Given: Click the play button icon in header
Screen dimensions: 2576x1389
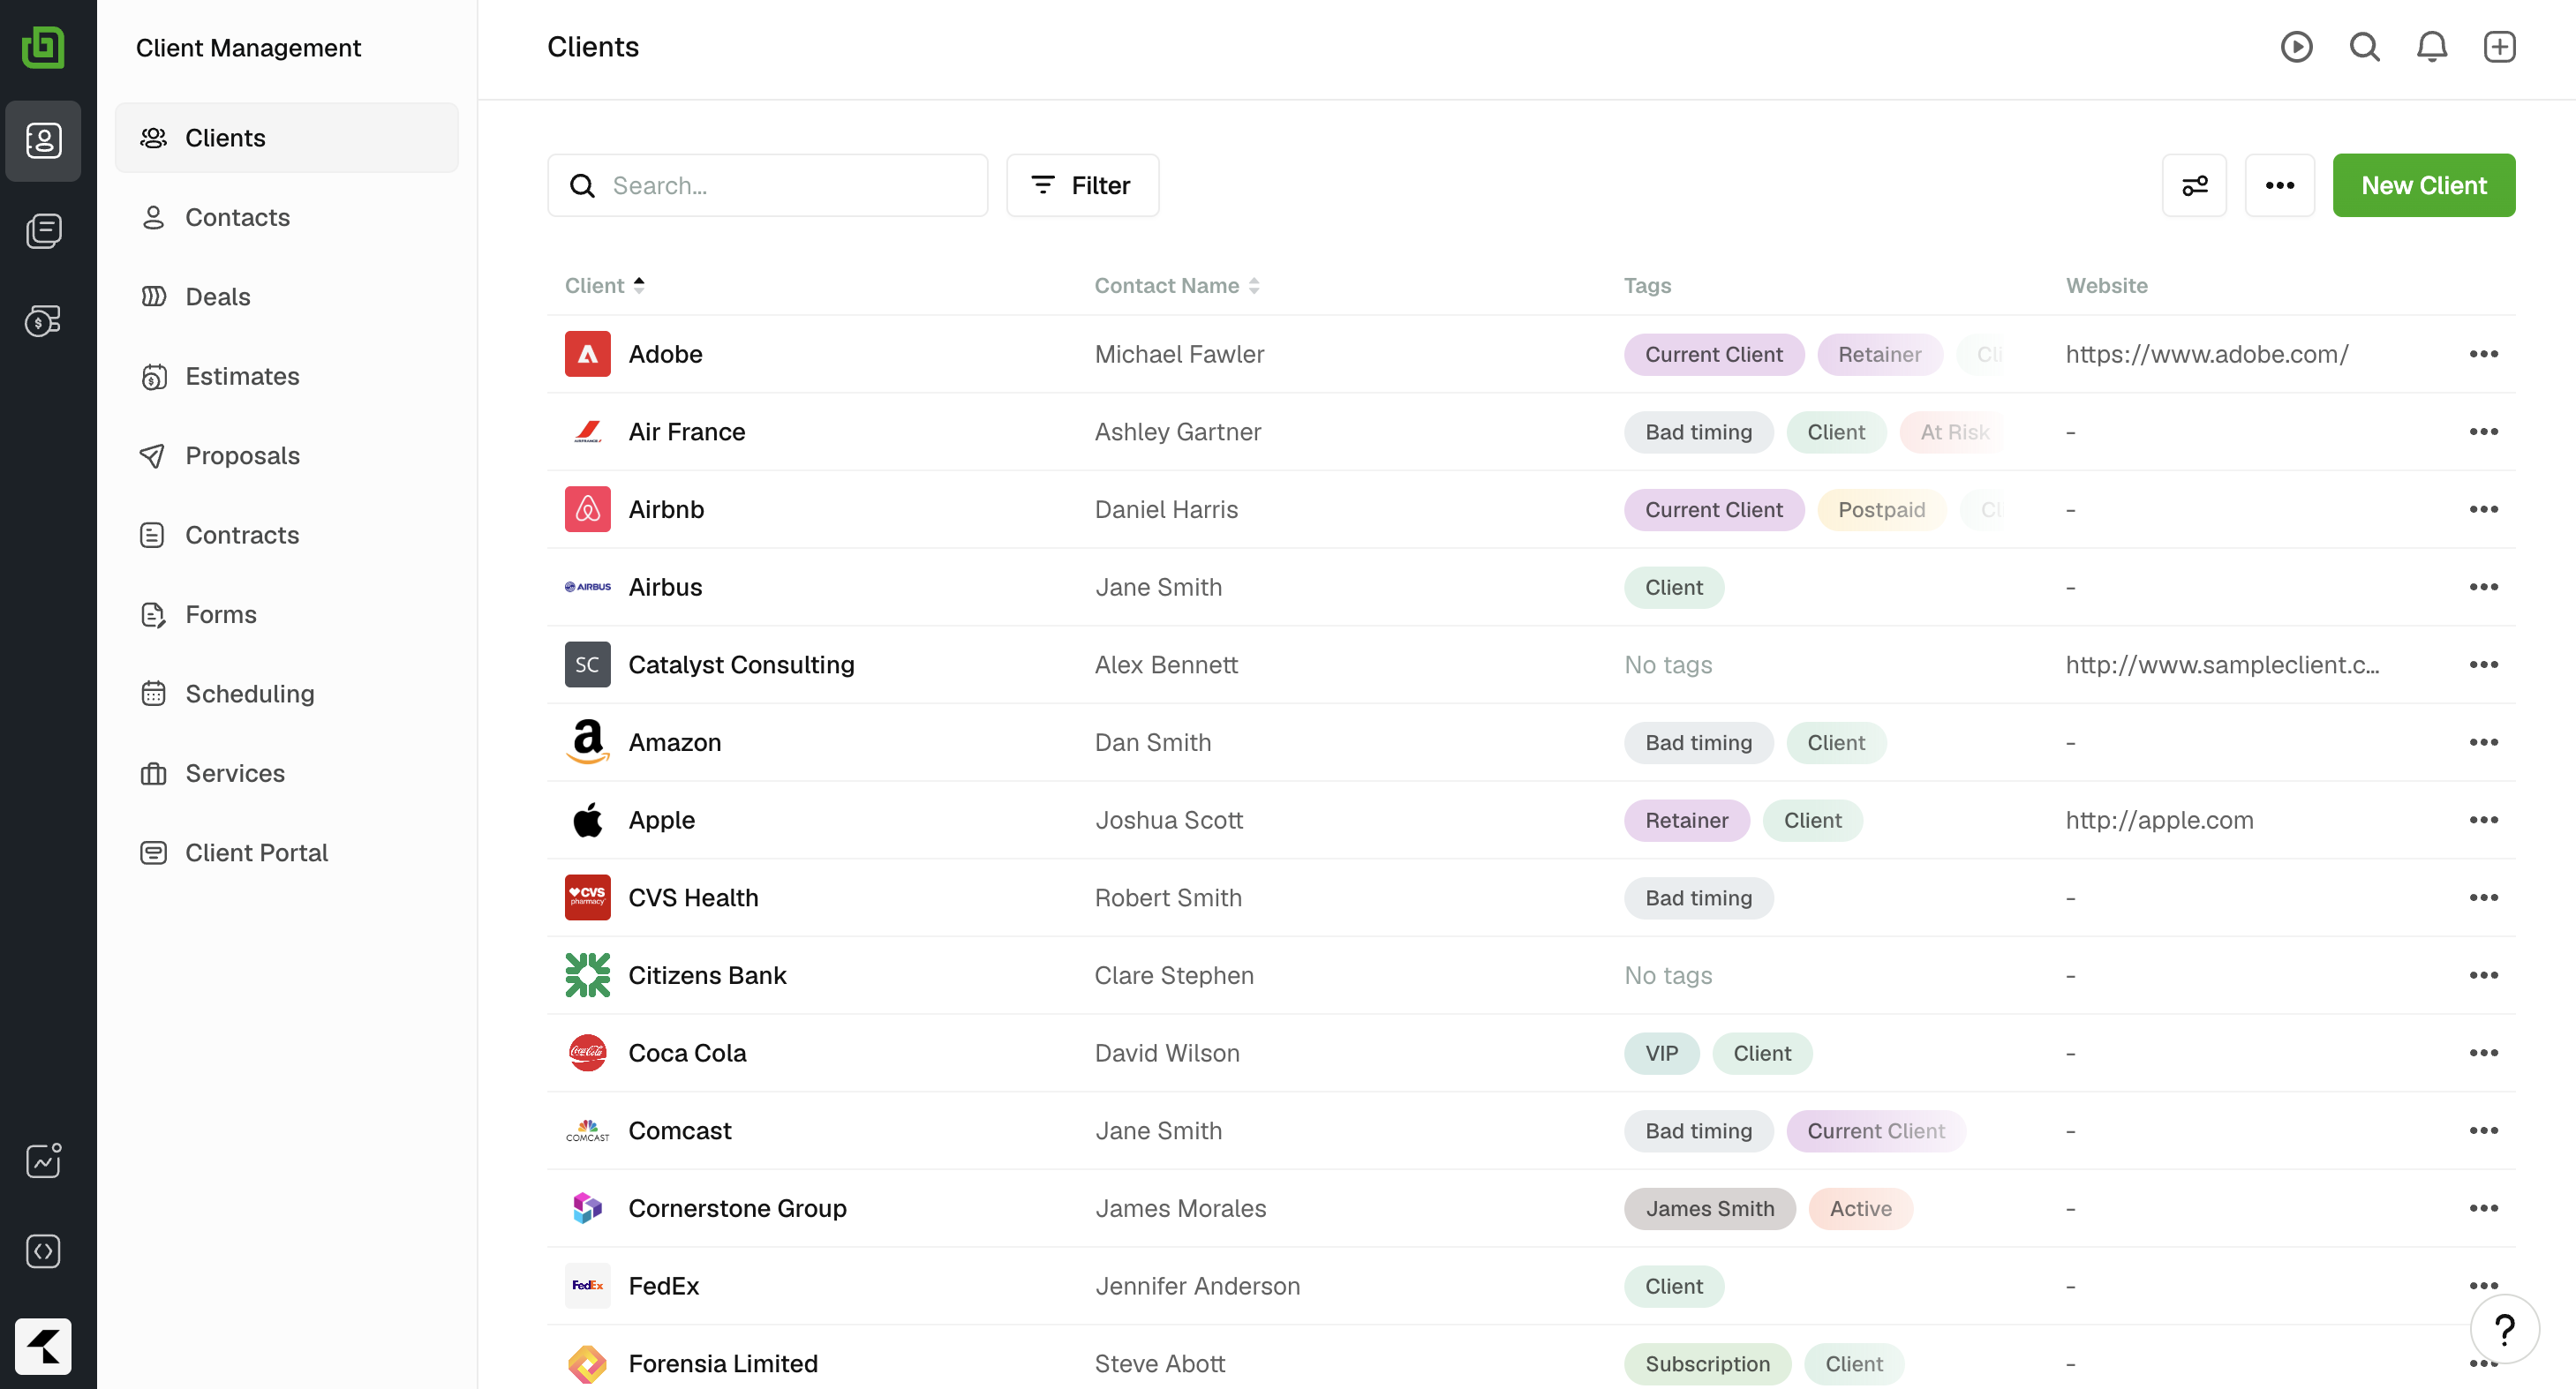Looking at the screenshot, I should [2296, 47].
